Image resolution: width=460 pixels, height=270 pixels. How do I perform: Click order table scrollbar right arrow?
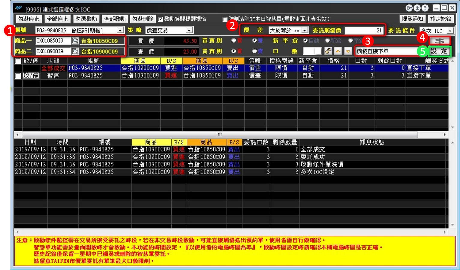[445, 135]
